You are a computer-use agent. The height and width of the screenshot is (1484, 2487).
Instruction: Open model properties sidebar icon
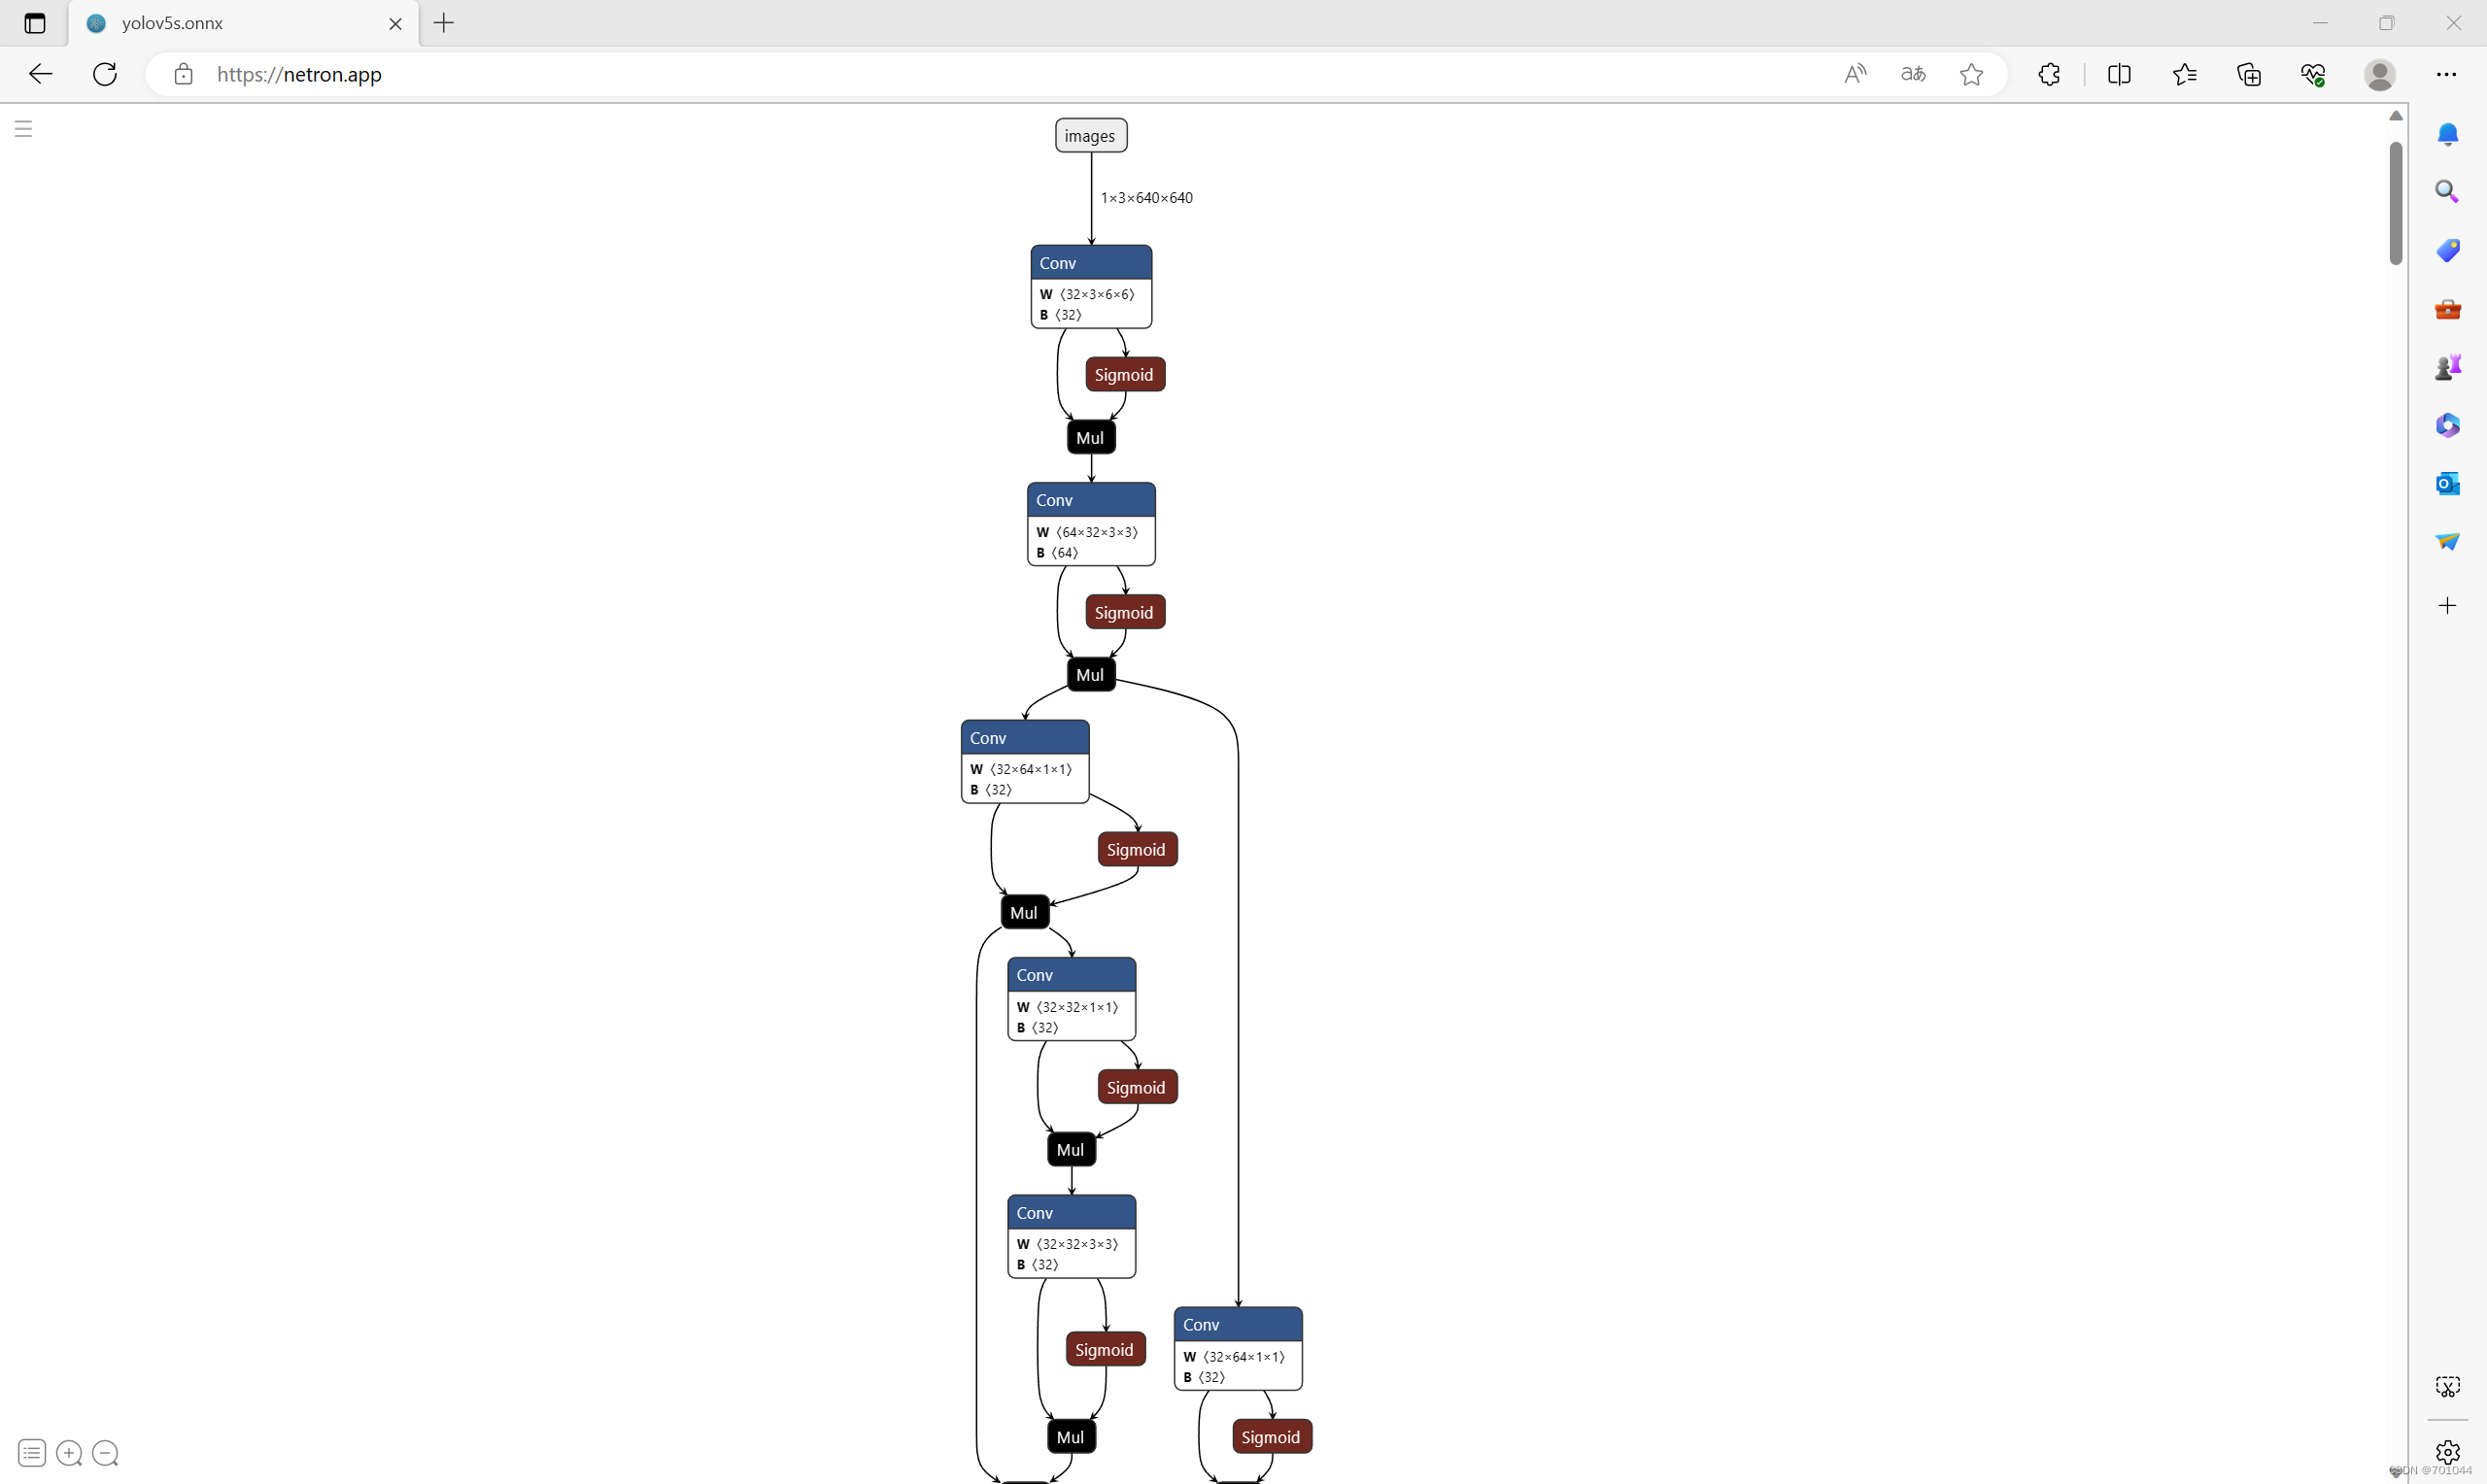coord(32,1453)
